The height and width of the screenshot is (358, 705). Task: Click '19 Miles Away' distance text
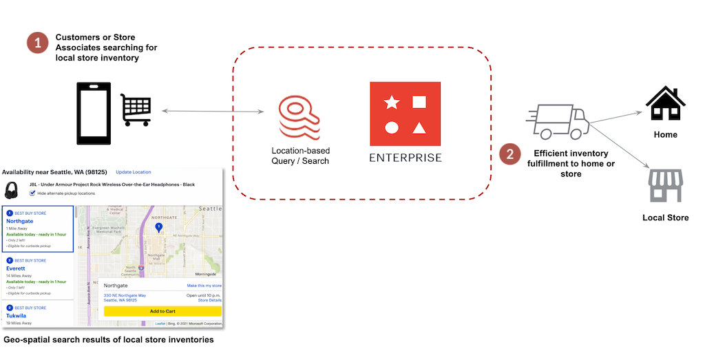click(19, 323)
